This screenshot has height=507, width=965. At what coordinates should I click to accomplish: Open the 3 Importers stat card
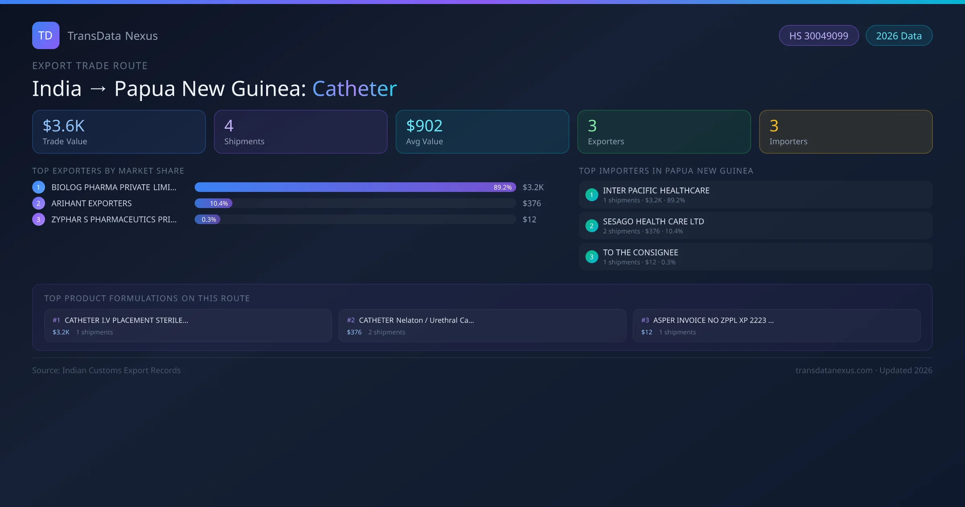846,132
